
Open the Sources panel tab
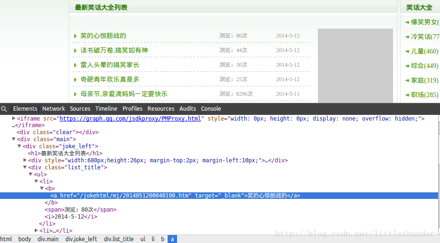click(80, 108)
